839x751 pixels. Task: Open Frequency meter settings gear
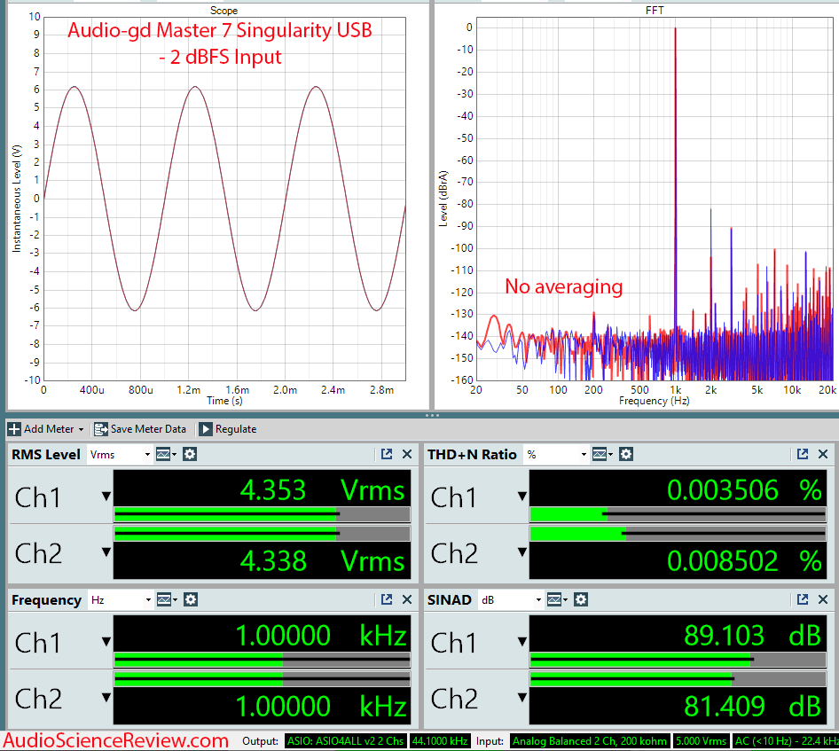[x=191, y=600]
